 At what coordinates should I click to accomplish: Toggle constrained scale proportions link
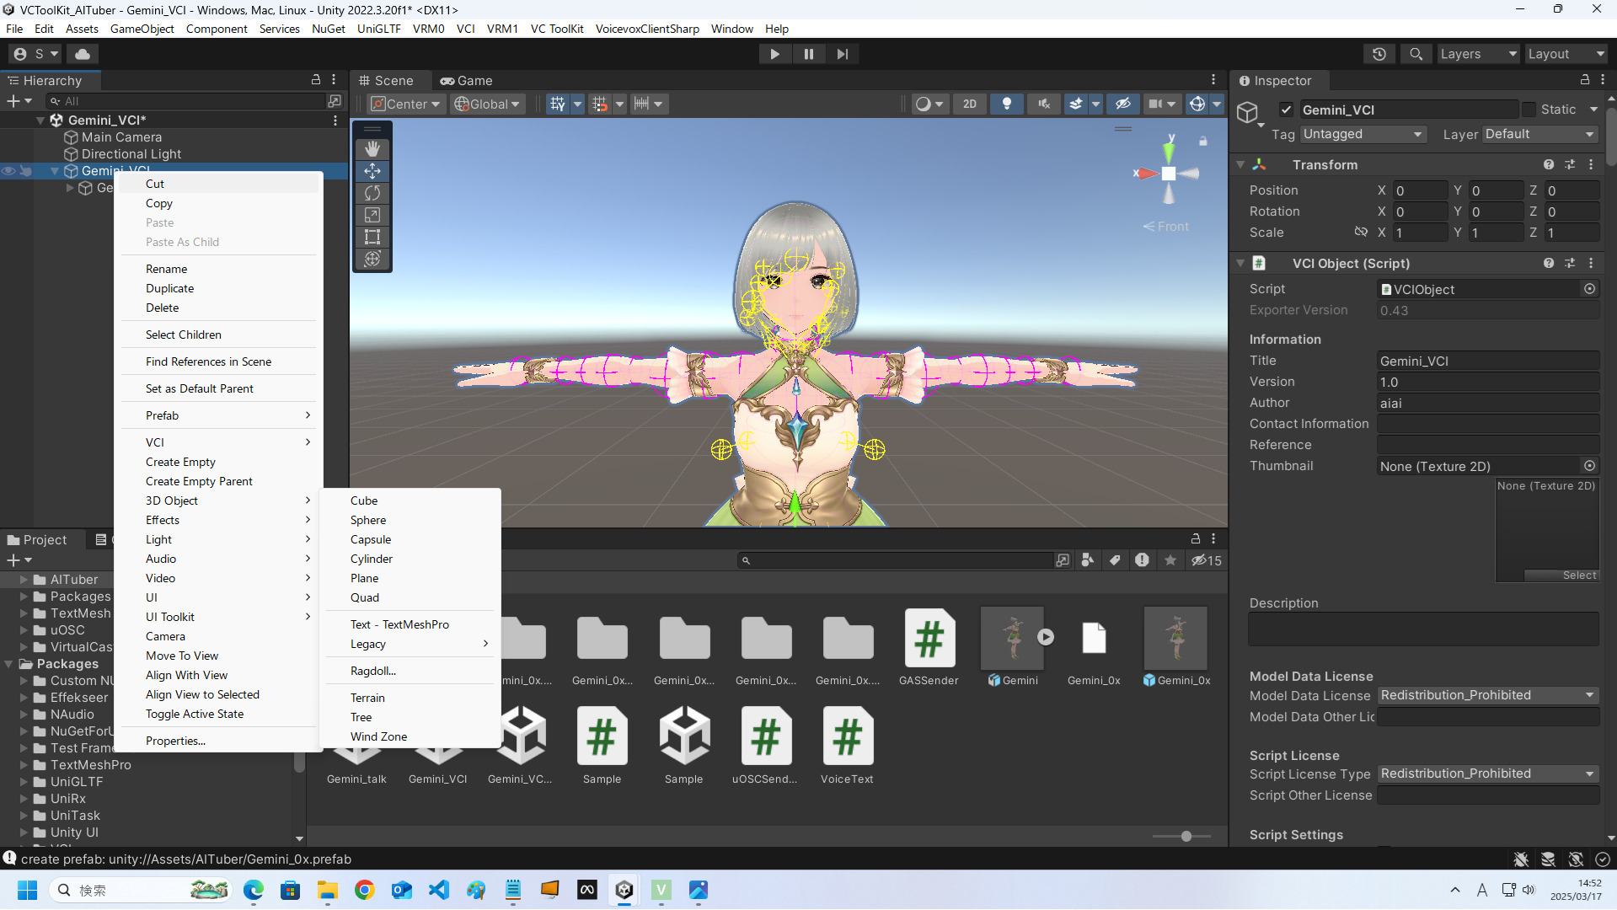1360,232
